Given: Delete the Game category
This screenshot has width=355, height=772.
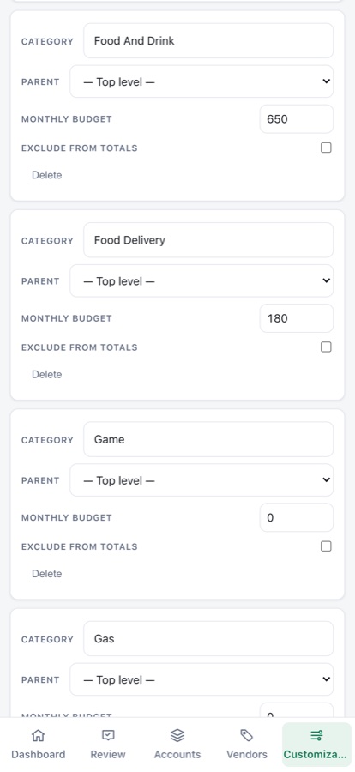Looking at the screenshot, I should click(x=47, y=574).
